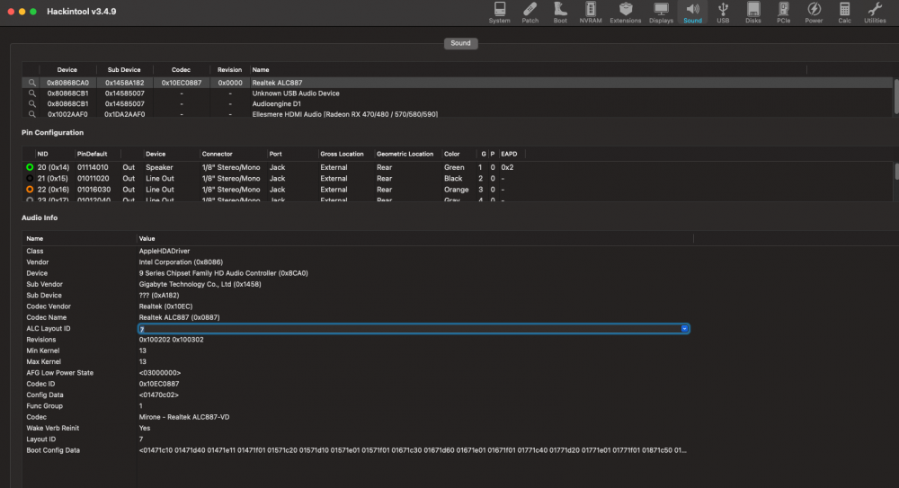Sort devices by Codec column header
This screenshot has height=488, width=899.
(182, 70)
